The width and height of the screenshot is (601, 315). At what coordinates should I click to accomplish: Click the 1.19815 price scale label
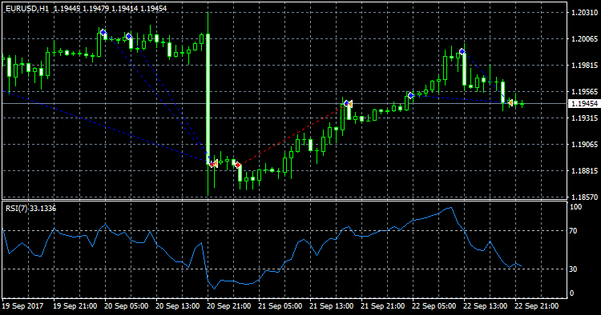click(584, 66)
